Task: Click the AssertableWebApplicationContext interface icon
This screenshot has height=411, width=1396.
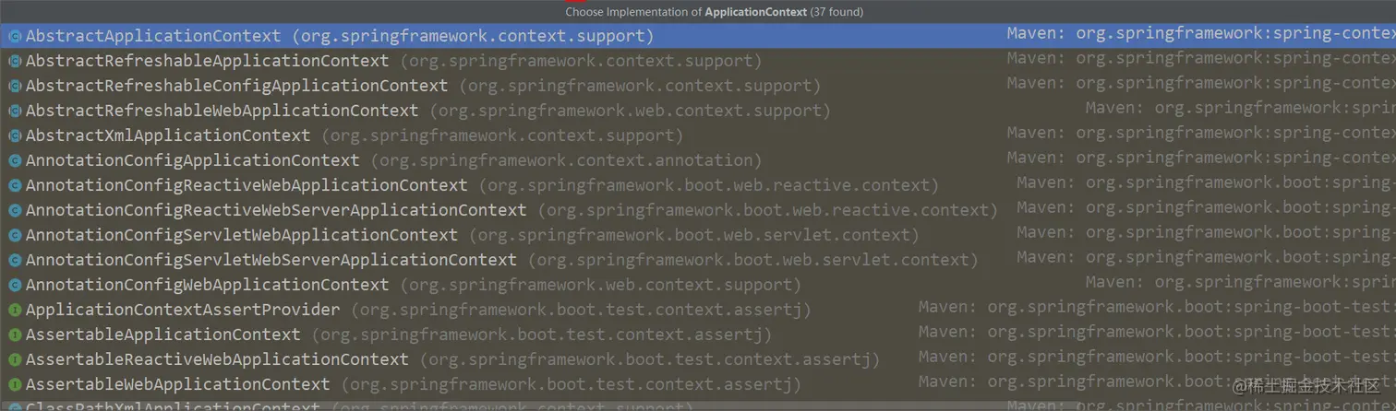Action: (15, 384)
